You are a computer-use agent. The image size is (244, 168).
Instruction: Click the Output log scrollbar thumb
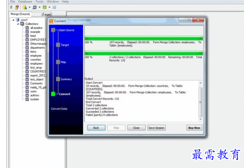pyautogui.click(x=200, y=102)
